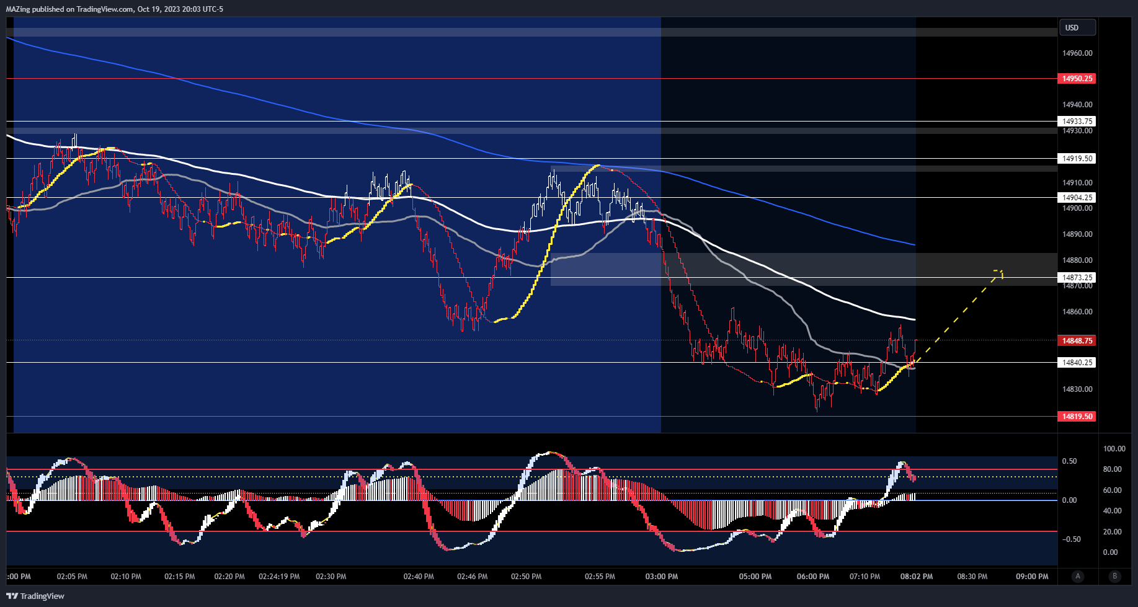
Task: Click the 02:55 PM time label
Action: point(600,577)
